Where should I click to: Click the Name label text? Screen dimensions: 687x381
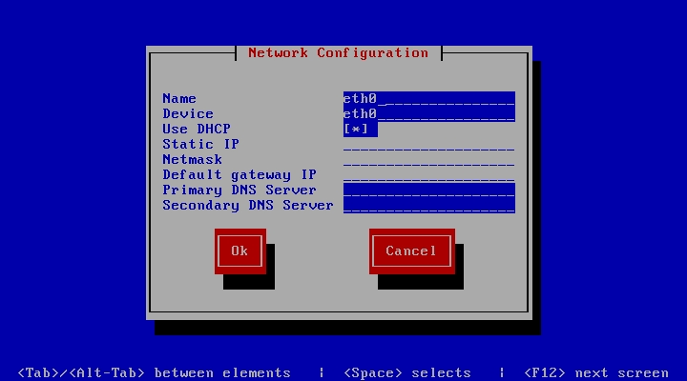coord(179,99)
